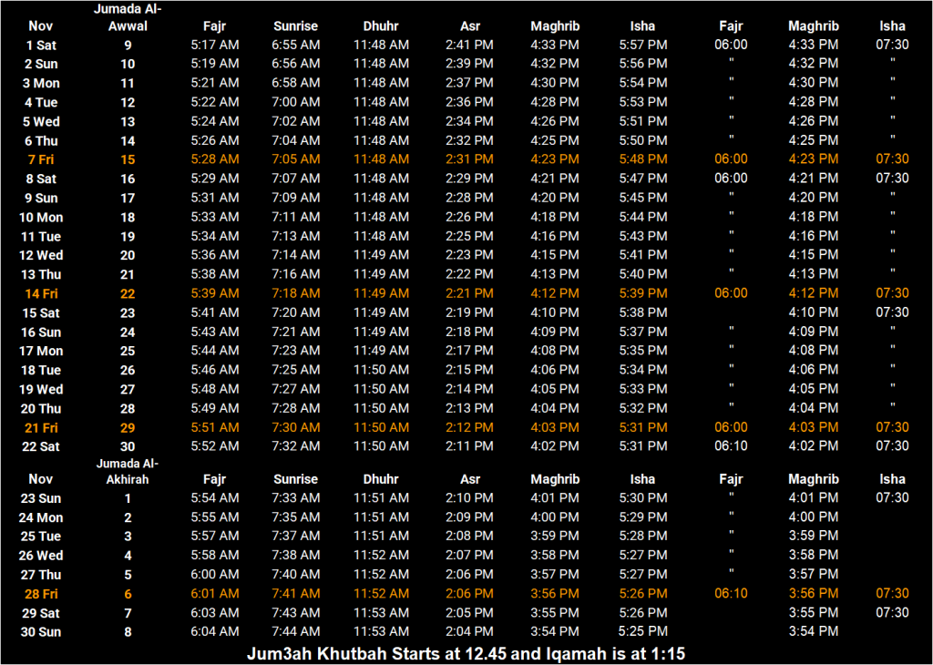Click the Jum3ah Khutbah notice text
933x665 pixels.
tap(466, 653)
